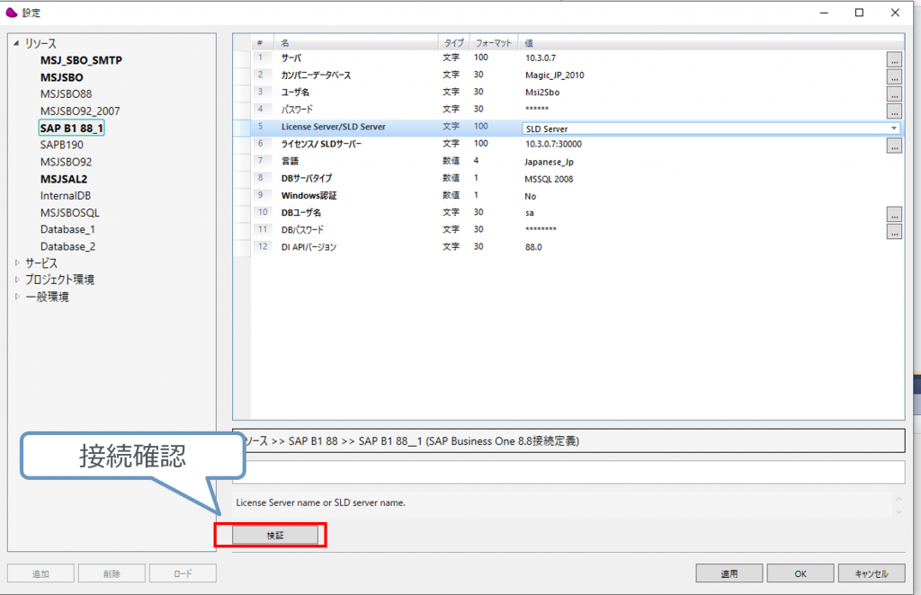The image size is (921, 595).
Task: Click the 検証 button
Action: (274, 535)
